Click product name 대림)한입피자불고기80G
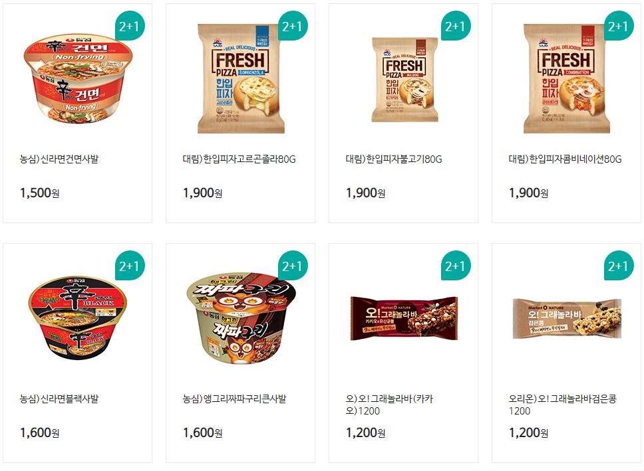The width and height of the screenshot is (644, 471). click(393, 159)
